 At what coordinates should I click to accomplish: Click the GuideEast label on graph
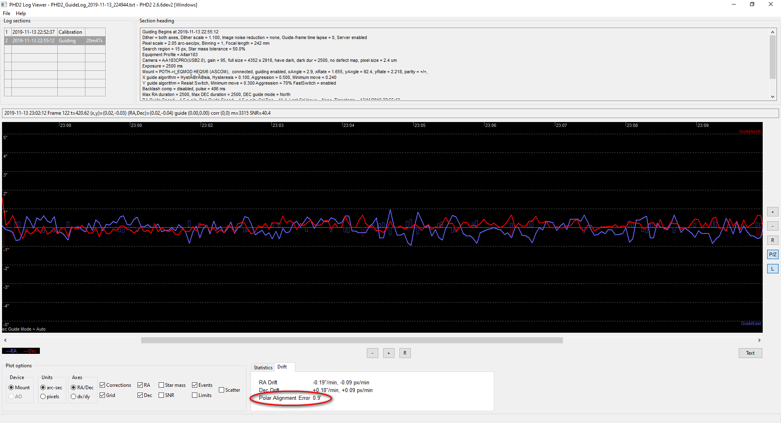[x=751, y=324]
